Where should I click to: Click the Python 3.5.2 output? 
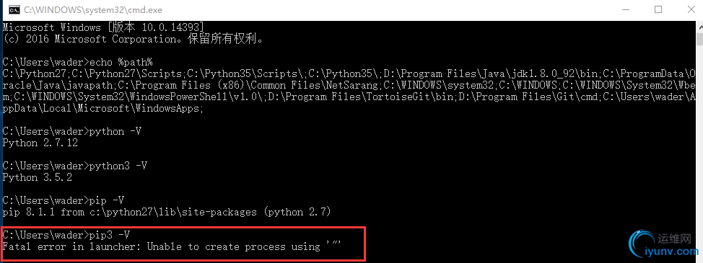coord(38,177)
